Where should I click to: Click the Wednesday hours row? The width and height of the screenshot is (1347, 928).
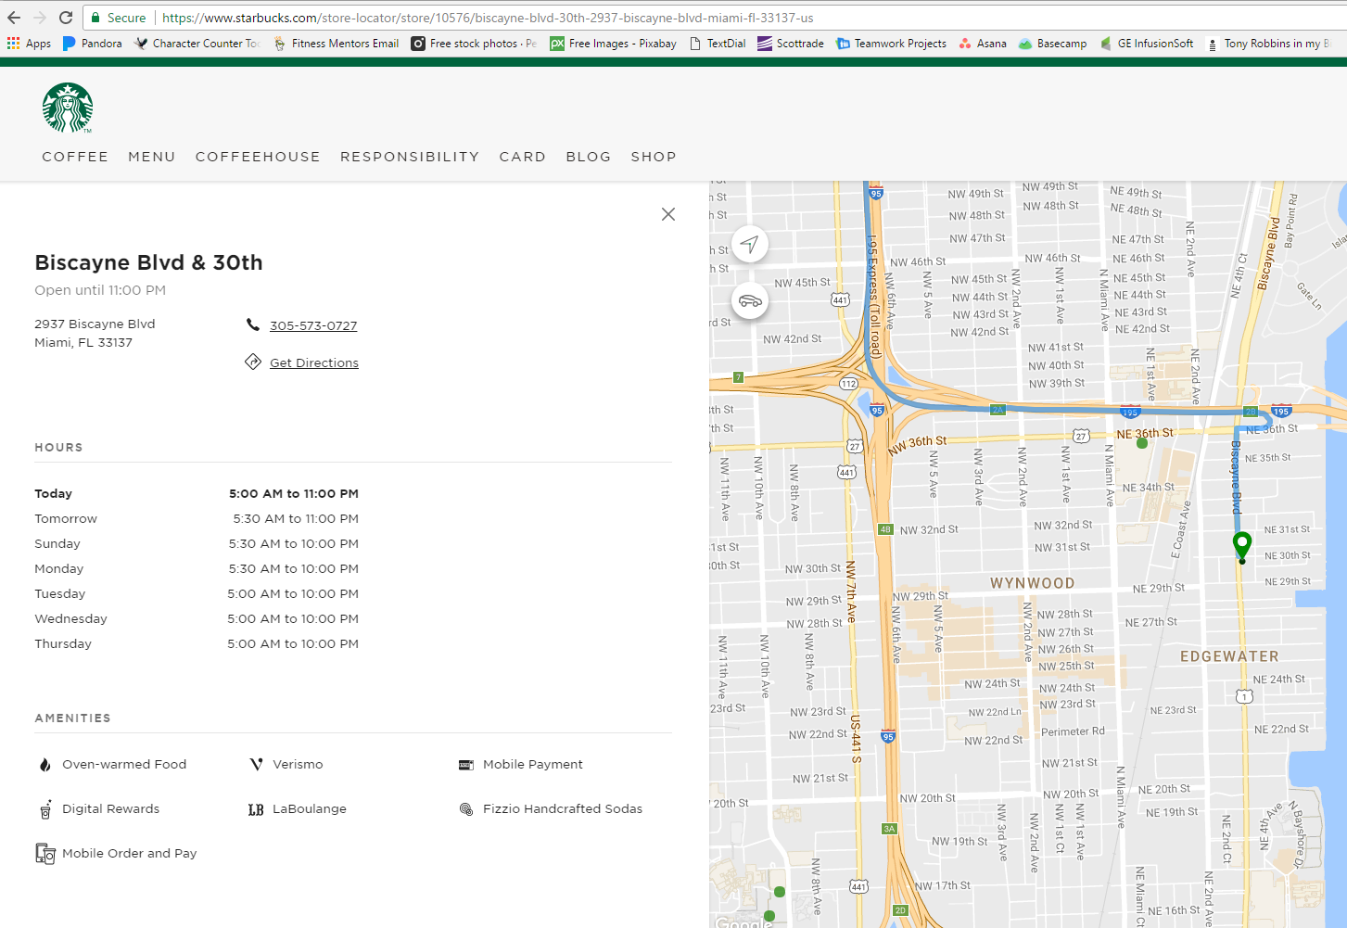coord(197,618)
